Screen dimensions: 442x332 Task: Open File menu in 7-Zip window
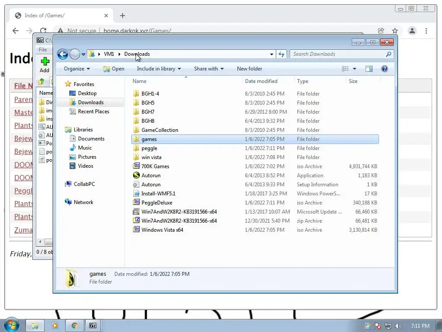(43, 50)
